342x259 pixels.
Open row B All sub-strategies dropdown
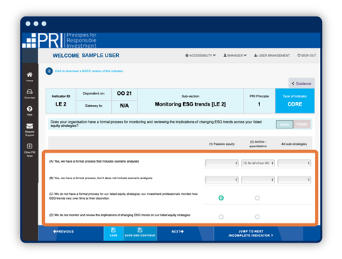(294, 180)
